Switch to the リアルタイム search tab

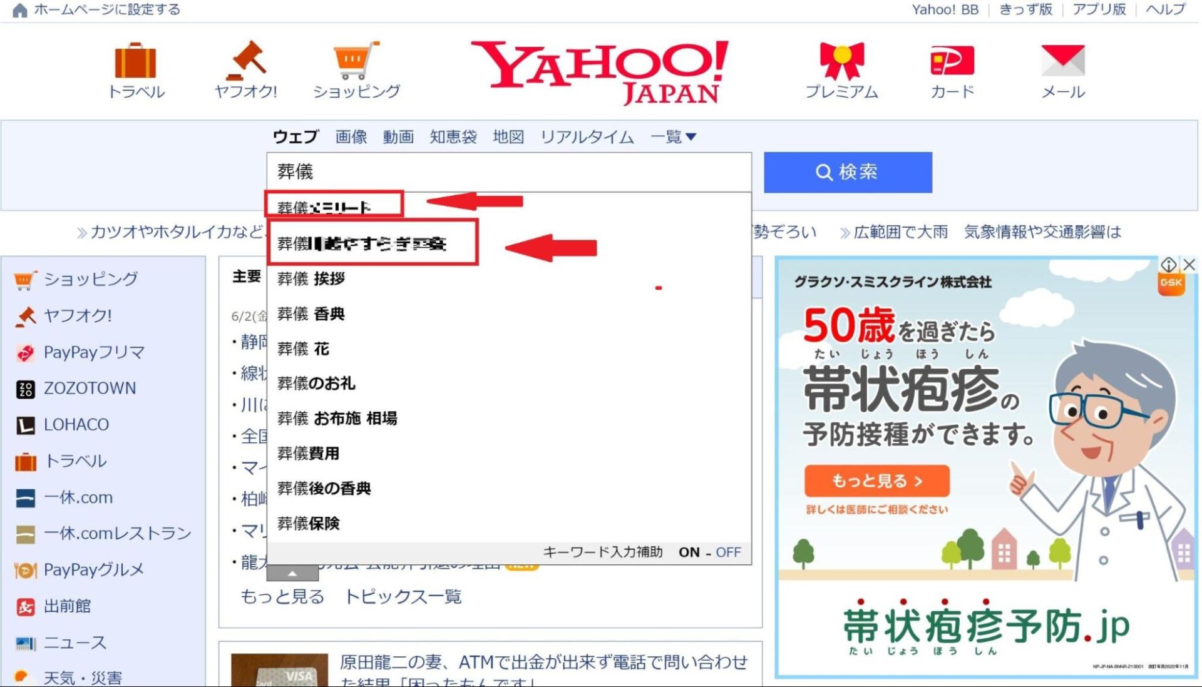pyautogui.click(x=587, y=136)
